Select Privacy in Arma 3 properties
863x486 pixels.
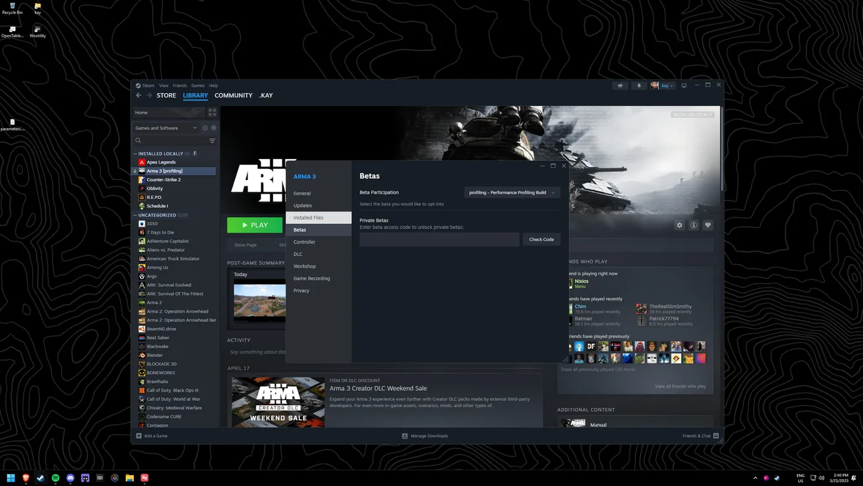[x=319, y=290]
